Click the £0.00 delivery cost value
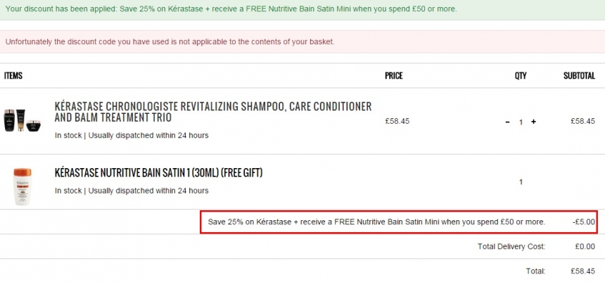The height and width of the screenshot is (282, 605). pyautogui.click(x=585, y=247)
